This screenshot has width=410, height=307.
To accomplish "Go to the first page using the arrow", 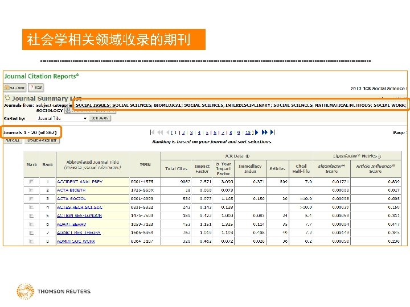I will [153, 132].
